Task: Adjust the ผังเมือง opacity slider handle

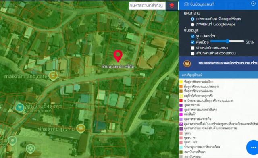Action: point(227,41)
